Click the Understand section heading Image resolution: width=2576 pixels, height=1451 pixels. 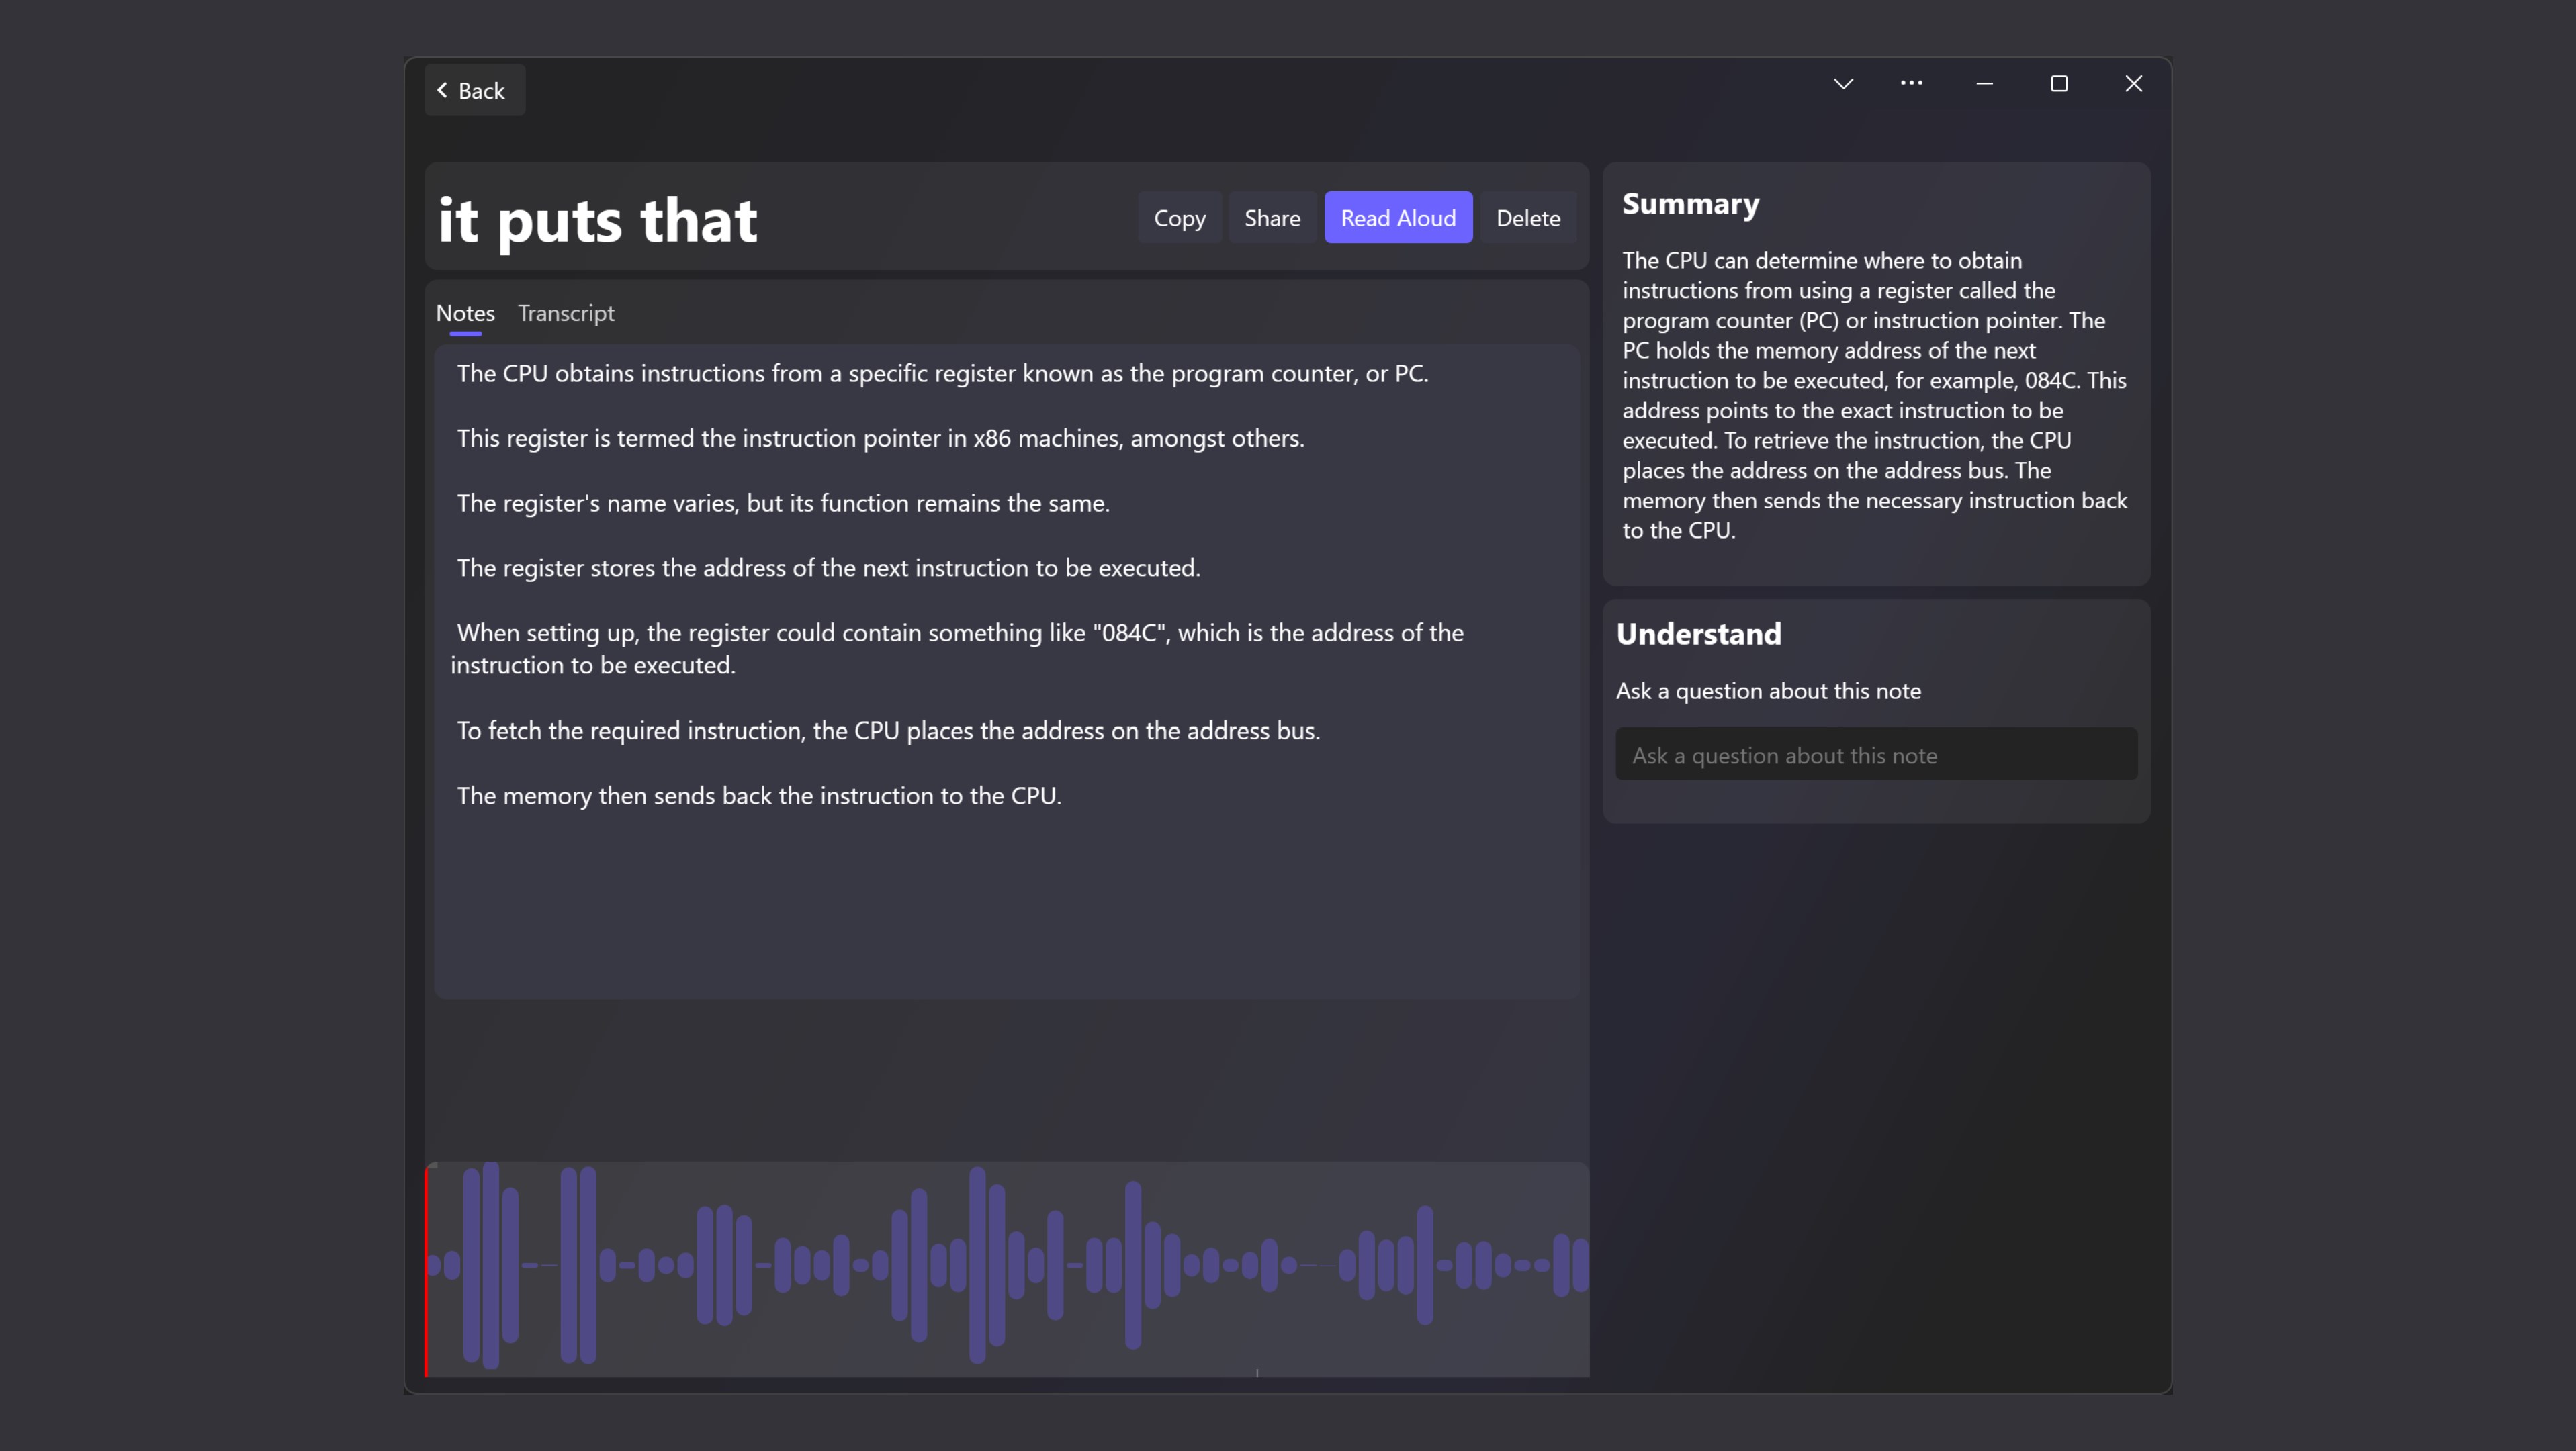1698,634
